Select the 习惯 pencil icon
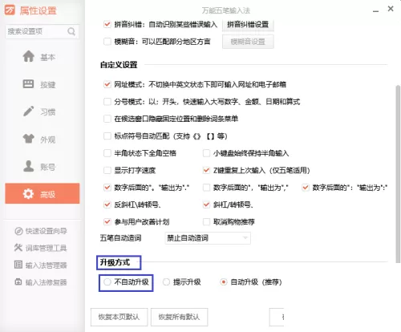This screenshot has height=332, width=401. (x=29, y=111)
